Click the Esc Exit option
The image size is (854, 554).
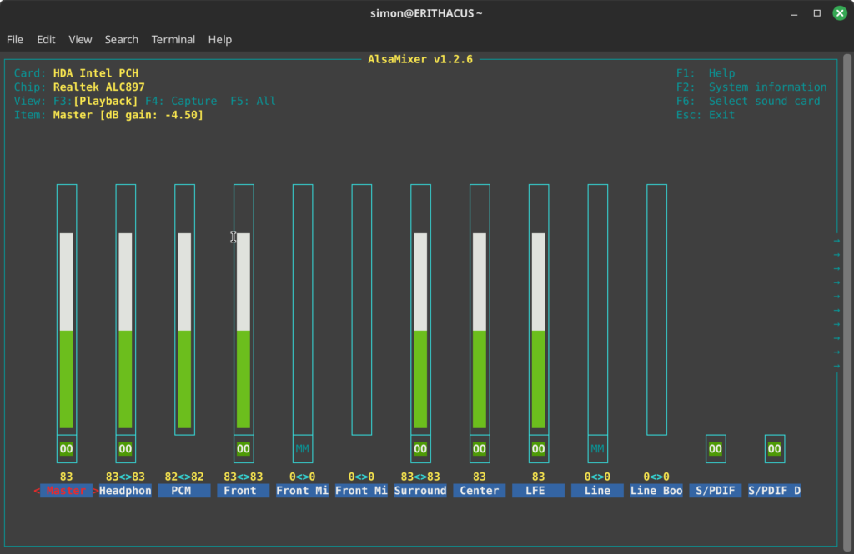pyautogui.click(x=705, y=114)
